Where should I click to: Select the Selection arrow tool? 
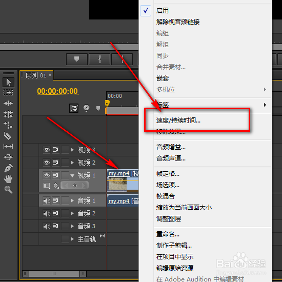(x=8, y=82)
